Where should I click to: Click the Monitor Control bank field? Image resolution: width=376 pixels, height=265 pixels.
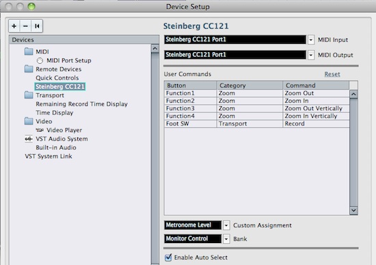click(193, 238)
